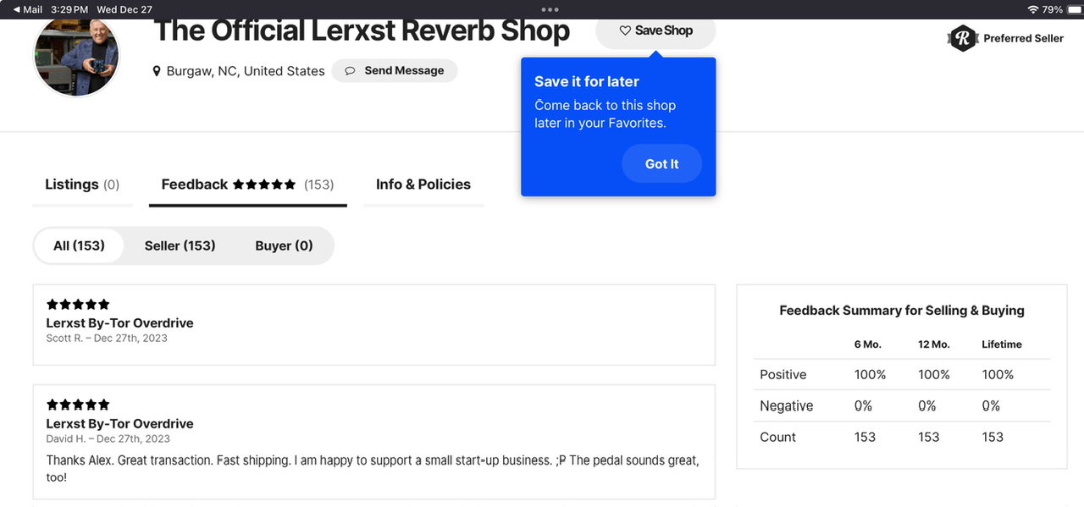Click the Reverb Preferred Seller badge icon

[x=963, y=38]
